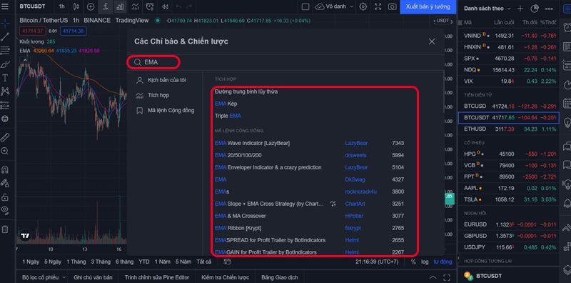The height and width of the screenshot is (283, 571).
Task: Open the emoji icons tool
Action: pyautogui.click(x=5, y=119)
